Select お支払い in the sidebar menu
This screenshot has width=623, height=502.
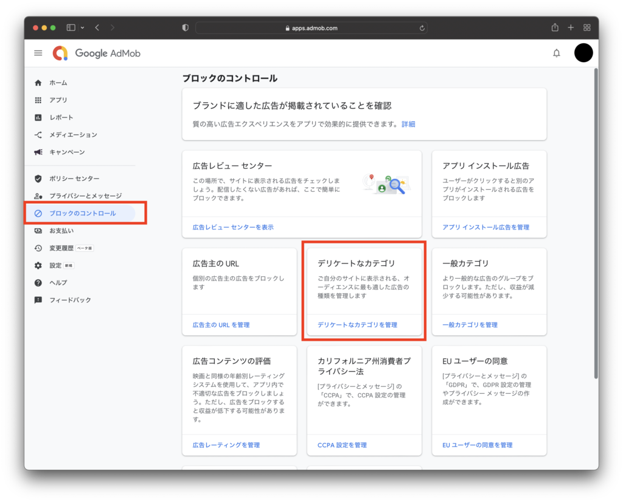pyautogui.click(x=61, y=231)
